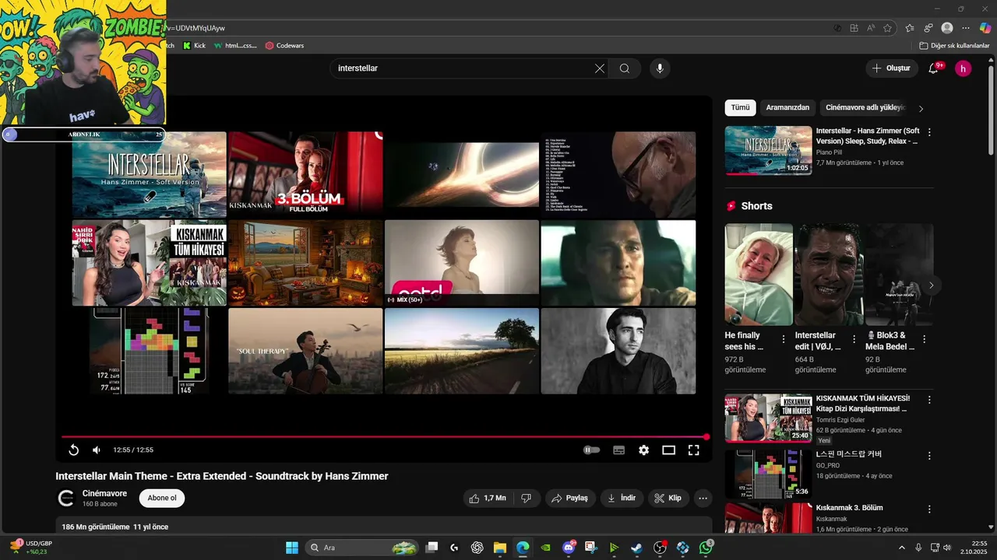This screenshot has height=560, width=997.
Task: Download the video with İndir button
Action: coord(622,498)
